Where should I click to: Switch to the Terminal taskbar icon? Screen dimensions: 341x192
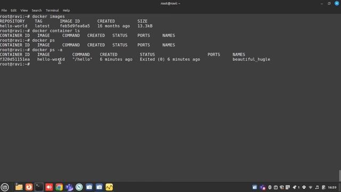coord(39,187)
